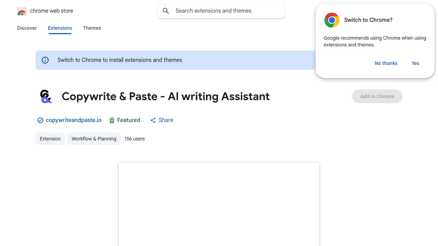This screenshot has height=246, width=438.
Task: Click the Switch to Chrome? popup heading
Action: (x=368, y=20)
